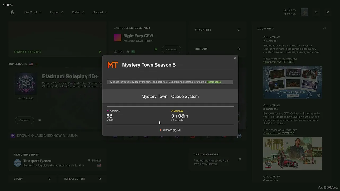Viewport: 340px width, 191px height.
Task: Click the first Cfx.re/FiveM post author
Action: click(272, 37)
